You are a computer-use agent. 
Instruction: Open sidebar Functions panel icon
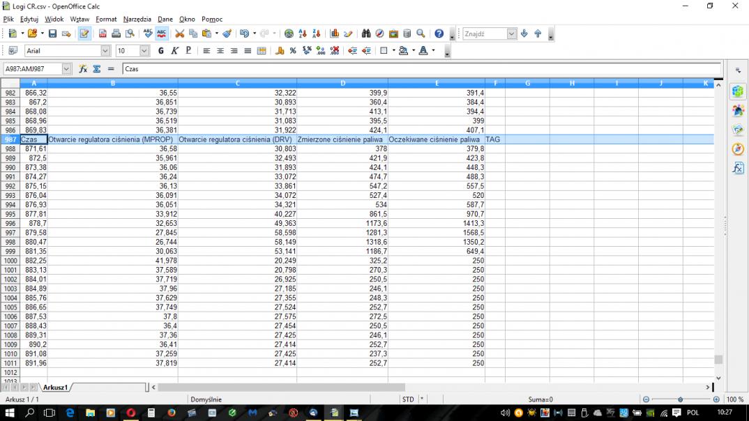click(x=738, y=168)
